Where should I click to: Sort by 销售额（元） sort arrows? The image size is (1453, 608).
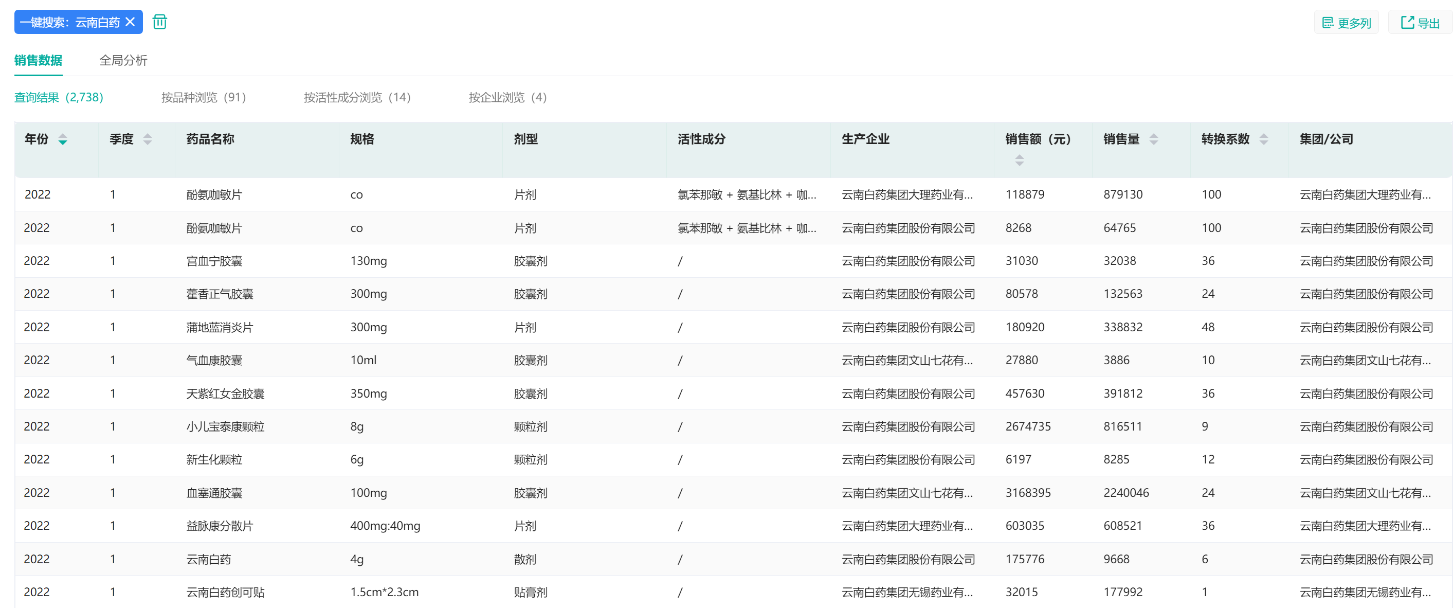1019,160
